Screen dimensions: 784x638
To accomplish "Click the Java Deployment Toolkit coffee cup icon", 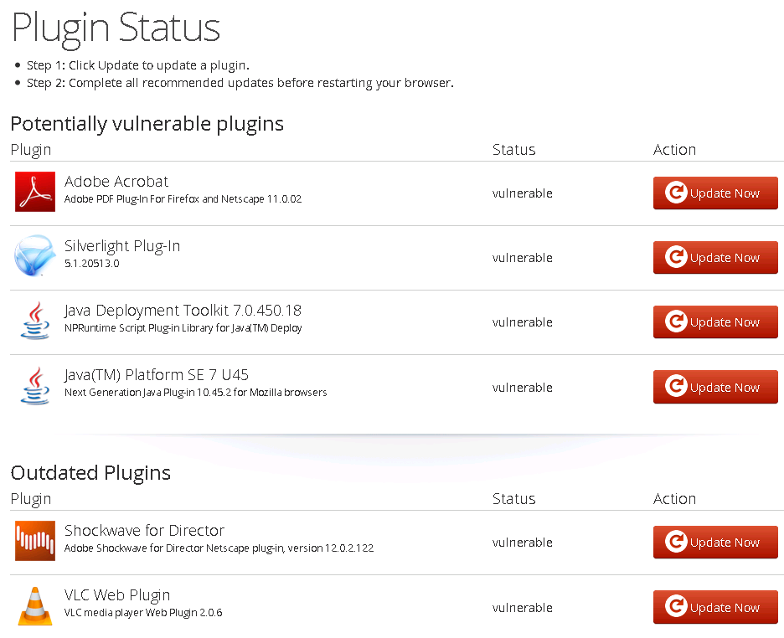I will 34,322.
